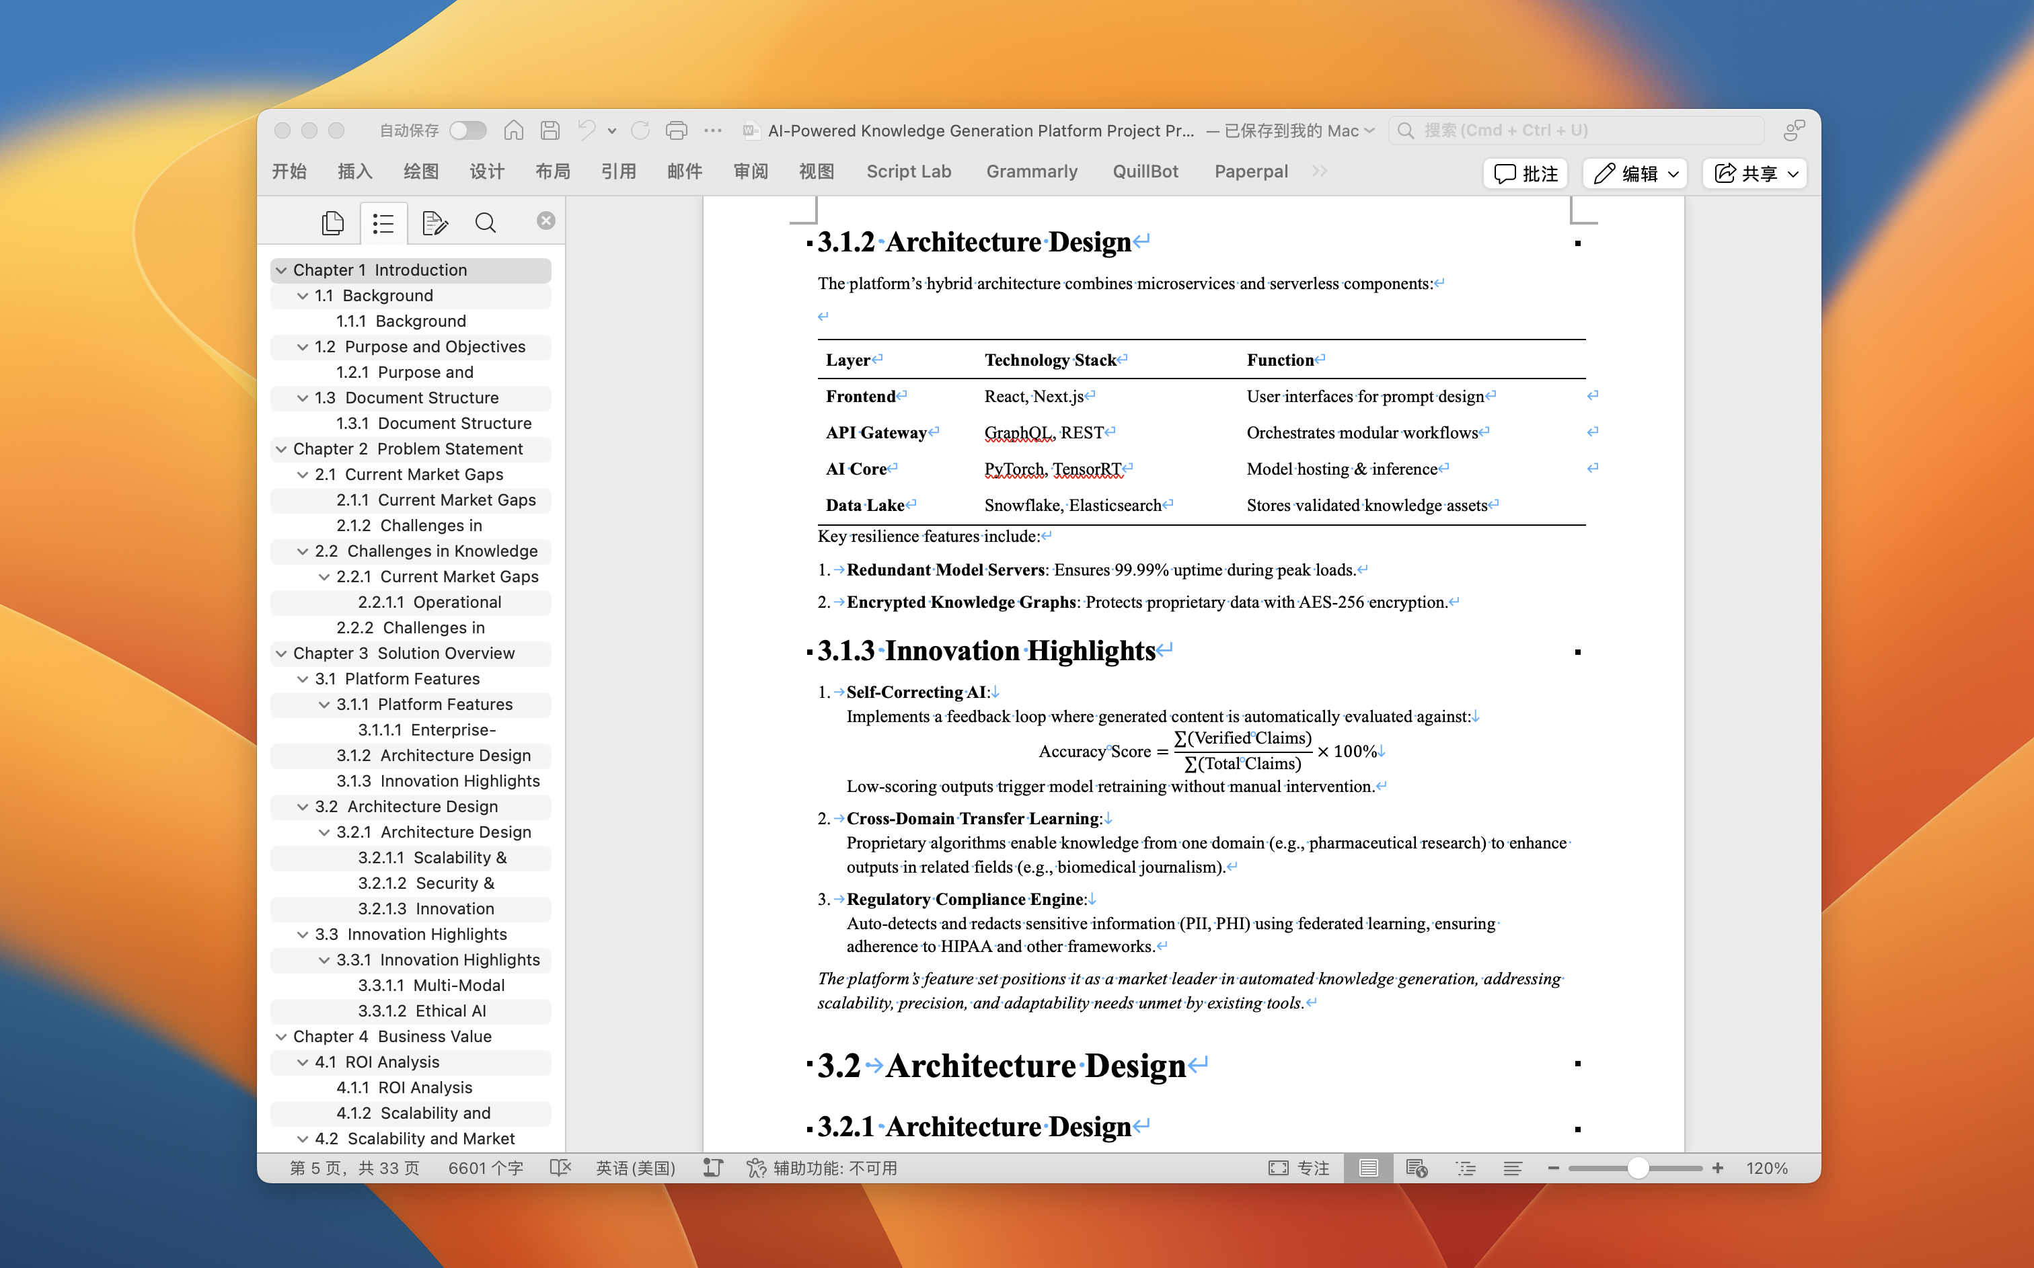Collapse Chapter 3 Solution Overview tree
This screenshot has width=2034, height=1268.
[x=282, y=653]
